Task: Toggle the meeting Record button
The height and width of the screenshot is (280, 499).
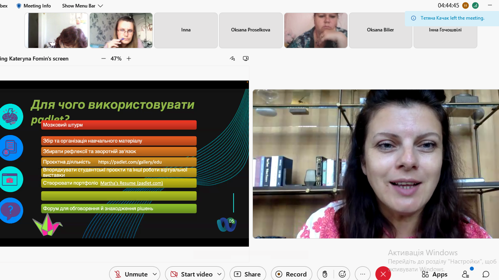Action: pos(291,274)
